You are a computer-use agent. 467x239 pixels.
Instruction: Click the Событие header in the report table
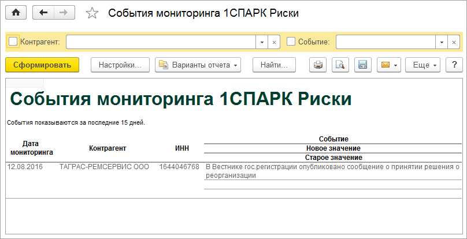[333, 139]
